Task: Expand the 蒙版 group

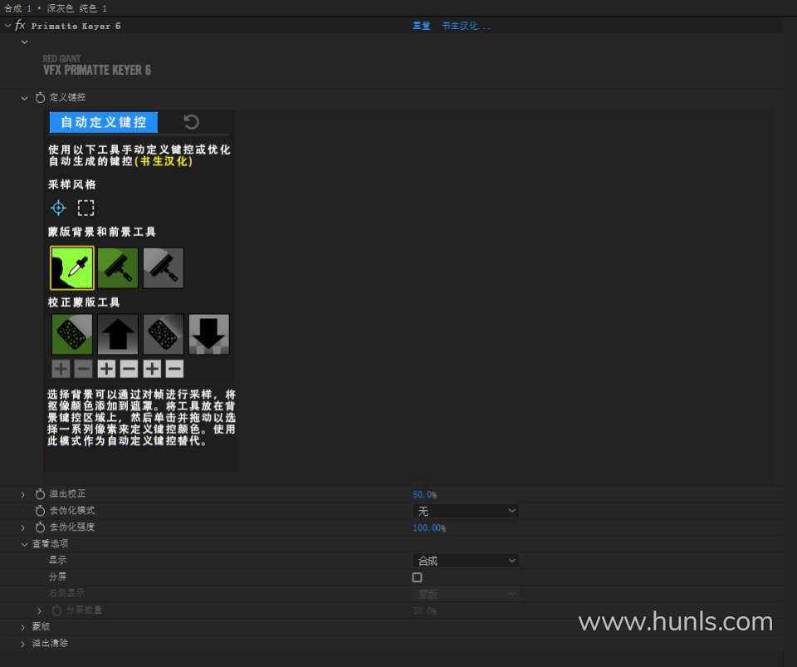Action: 23,627
